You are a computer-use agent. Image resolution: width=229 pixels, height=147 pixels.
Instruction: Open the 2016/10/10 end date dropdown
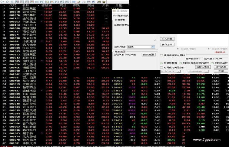[206, 71]
